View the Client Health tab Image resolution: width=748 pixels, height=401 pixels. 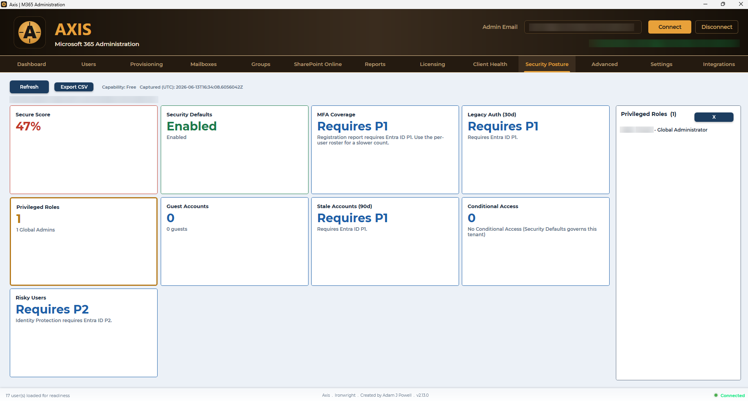[x=490, y=64]
